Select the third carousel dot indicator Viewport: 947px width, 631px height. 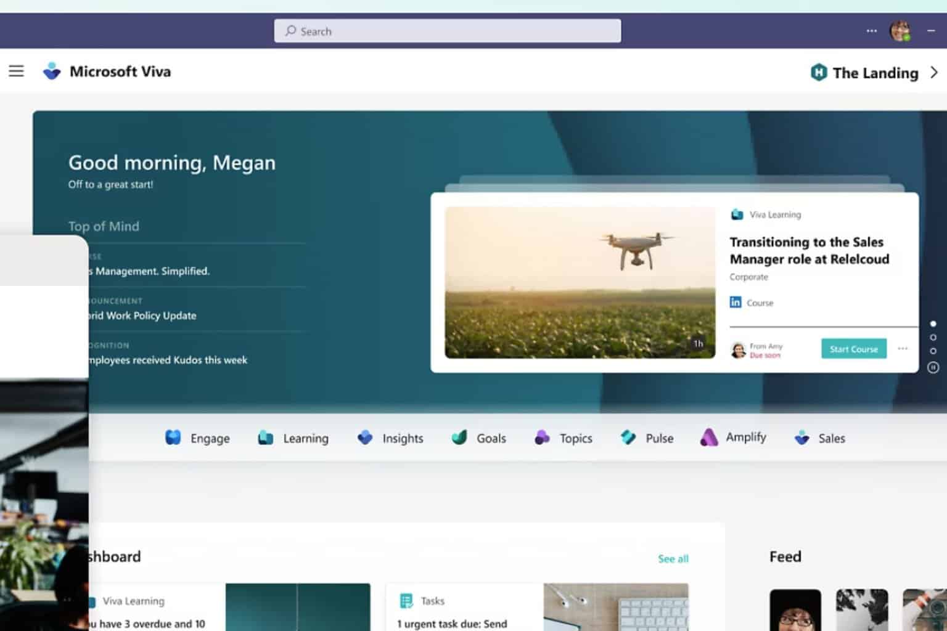coord(933,351)
